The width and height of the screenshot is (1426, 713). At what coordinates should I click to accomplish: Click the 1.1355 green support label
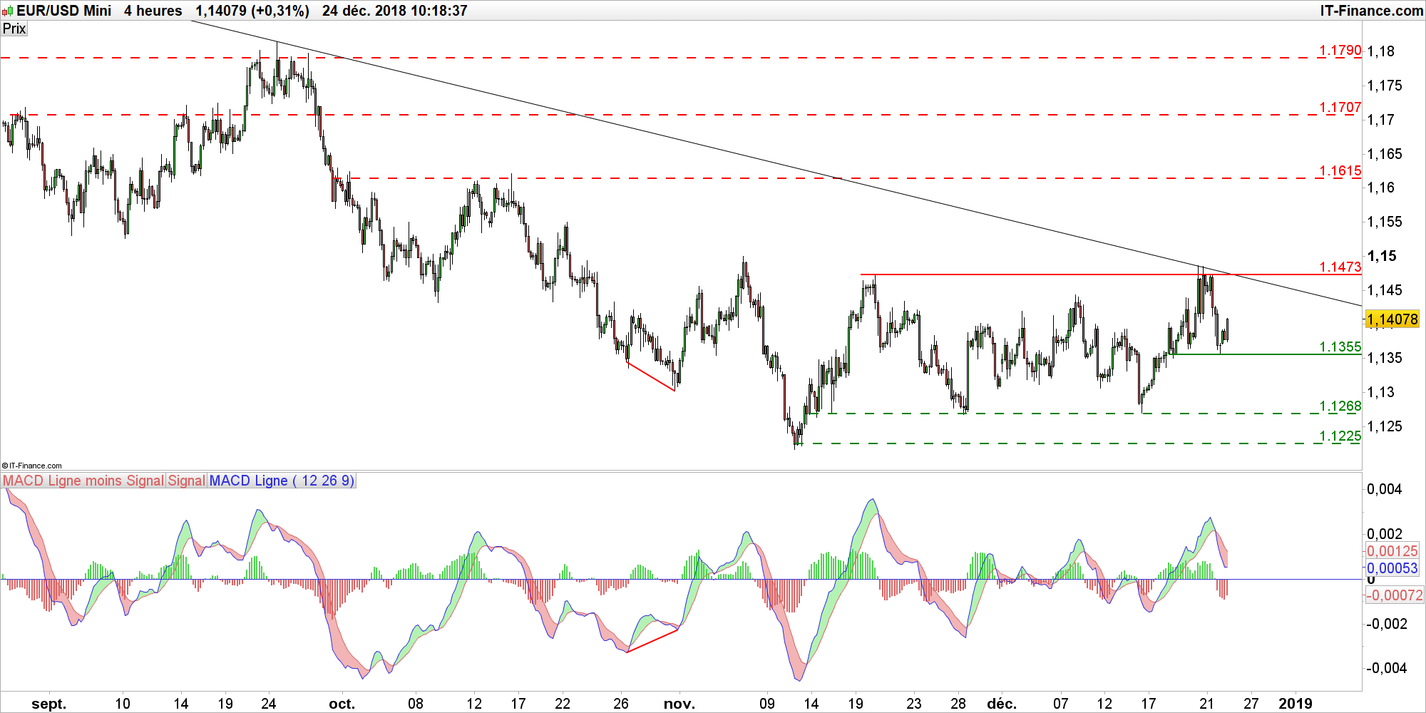coord(1340,347)
